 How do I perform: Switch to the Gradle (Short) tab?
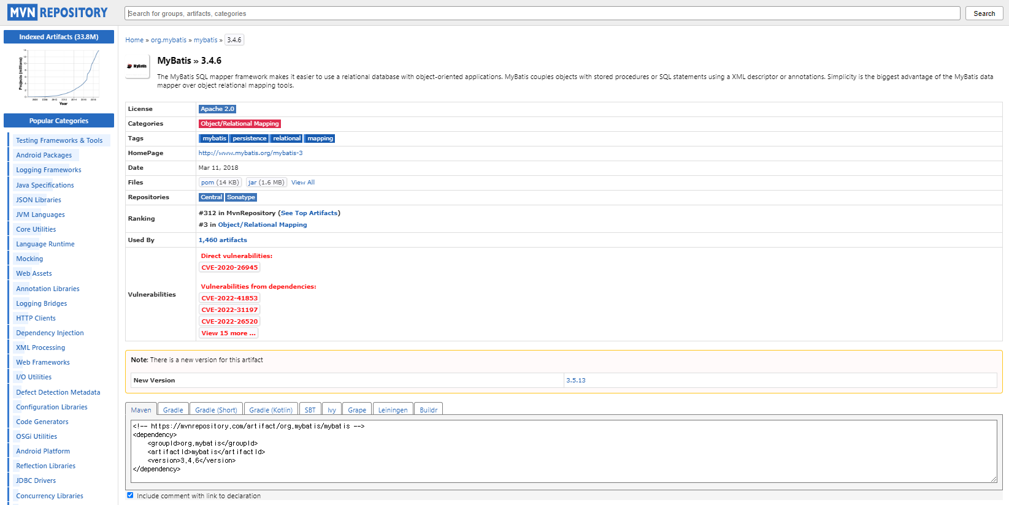point(216,410)
